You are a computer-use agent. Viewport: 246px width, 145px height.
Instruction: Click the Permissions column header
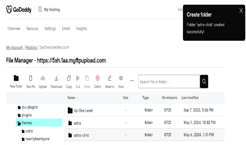pyautogui.click(x=169, y=98)
